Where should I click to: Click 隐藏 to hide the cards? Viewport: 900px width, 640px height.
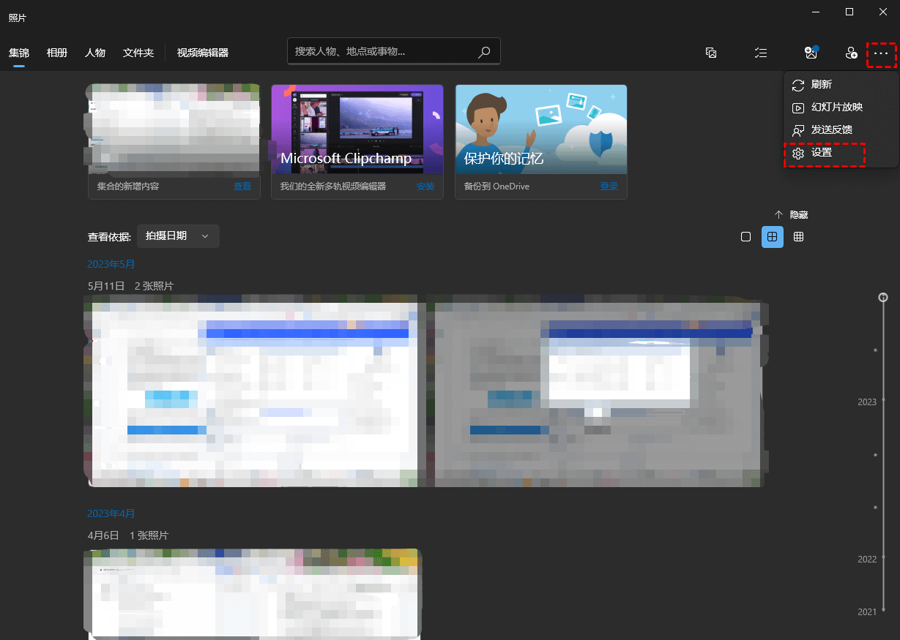799,215
